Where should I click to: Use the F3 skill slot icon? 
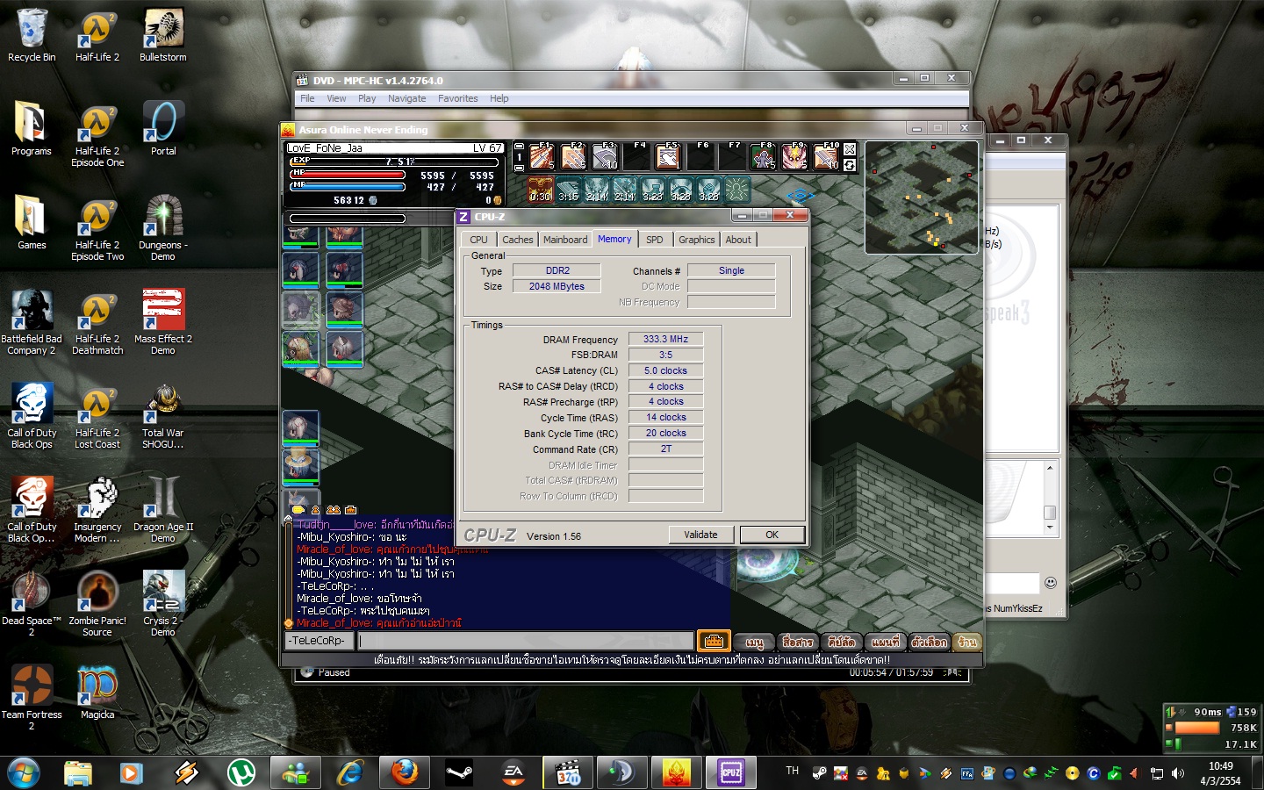click(605, 156)
